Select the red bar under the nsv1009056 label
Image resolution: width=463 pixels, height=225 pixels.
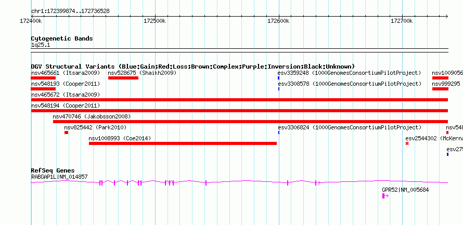440,78
